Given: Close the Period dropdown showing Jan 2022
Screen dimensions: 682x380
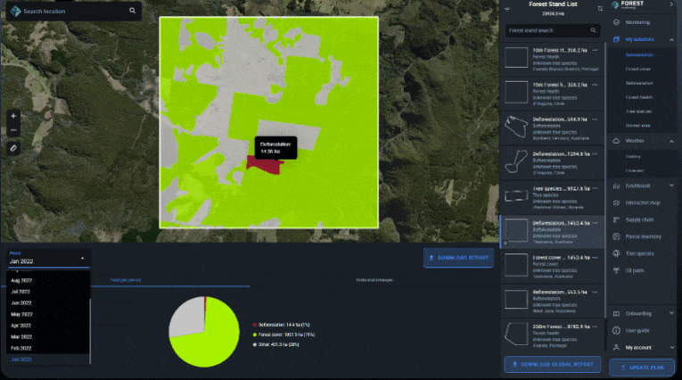Looking at the screenshot, I should [x=83, y=259].
